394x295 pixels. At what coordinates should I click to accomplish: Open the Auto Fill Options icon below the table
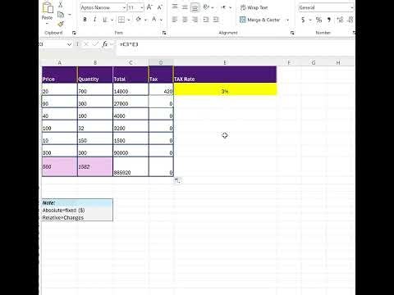(177, 180)
